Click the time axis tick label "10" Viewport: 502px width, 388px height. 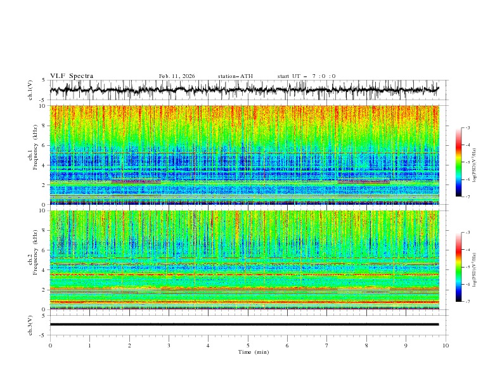coord(446,346)
